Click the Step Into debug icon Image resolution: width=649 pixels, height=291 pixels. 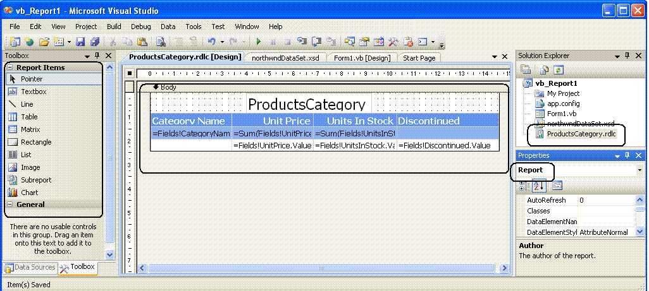[302, 41]
